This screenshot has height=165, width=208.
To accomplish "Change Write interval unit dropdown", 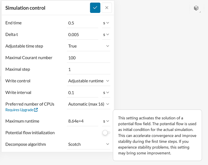I will click(x=106, y=93).
